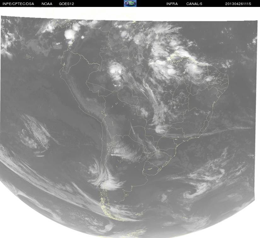The image size is (260, 238).
Task: Click the GOES12 satellite label
Action: pyautogui.click(x=66, y=4)
